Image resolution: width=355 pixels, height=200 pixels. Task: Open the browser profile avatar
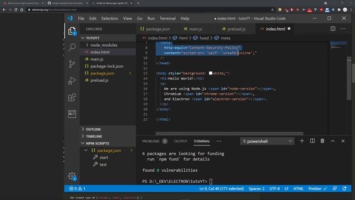point(345,10)
